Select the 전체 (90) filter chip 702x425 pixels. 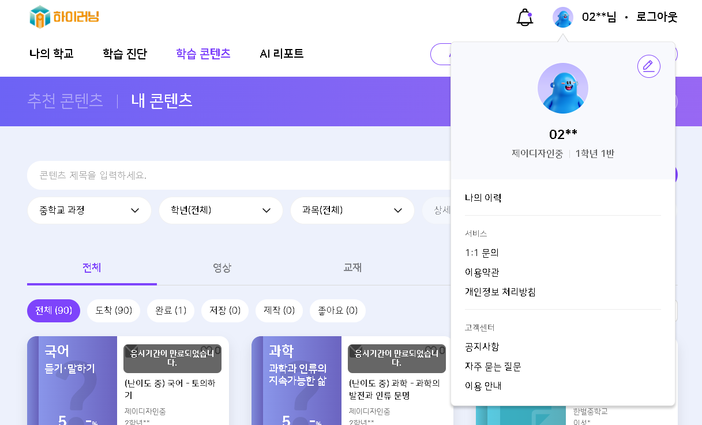(x=54, y=310)
